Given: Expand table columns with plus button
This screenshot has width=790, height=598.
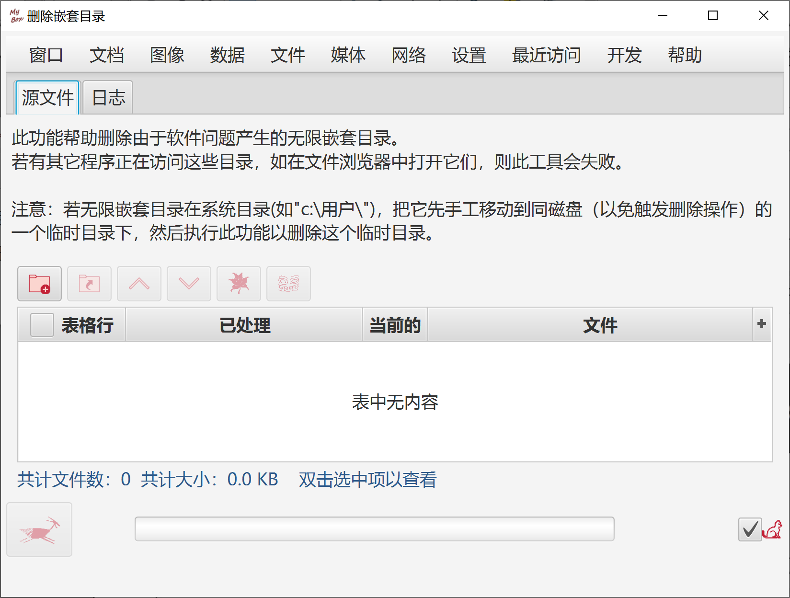Looking at the screenshot, I should pyautogui.click(x=762, y=324).
